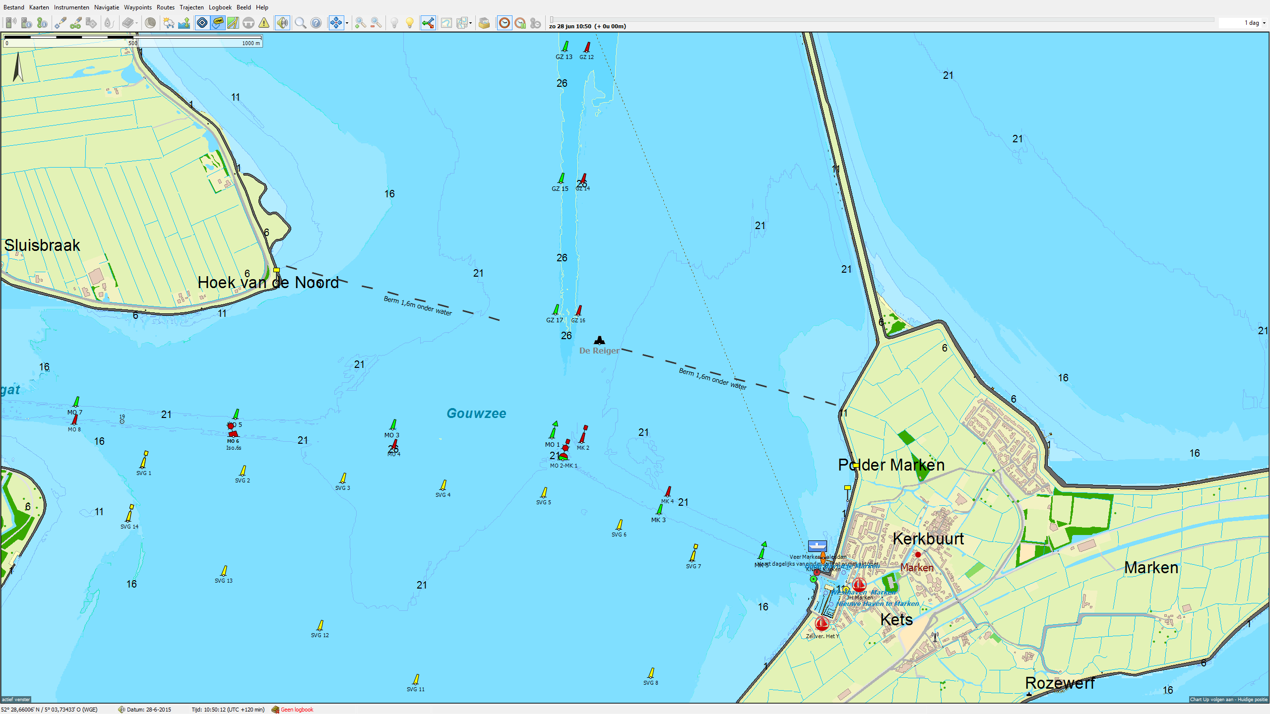Click the greyed track drop icon
Image resolution: width=1270 pixels, height=714 pixels.
pyautogui.click(x=109, y=23)
